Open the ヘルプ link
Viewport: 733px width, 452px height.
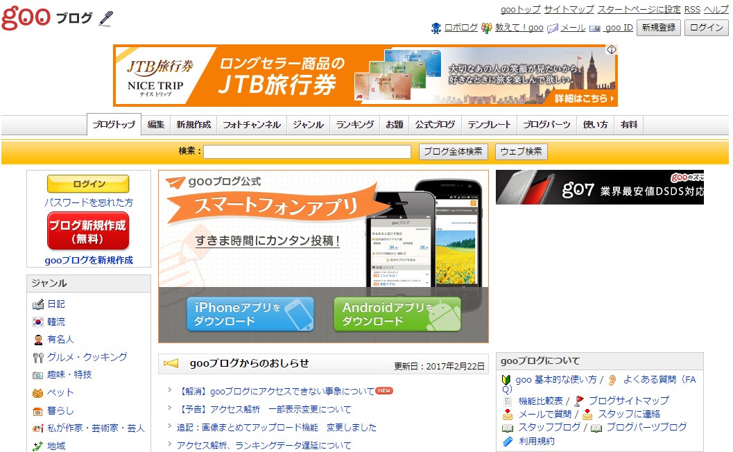point(716,9)
